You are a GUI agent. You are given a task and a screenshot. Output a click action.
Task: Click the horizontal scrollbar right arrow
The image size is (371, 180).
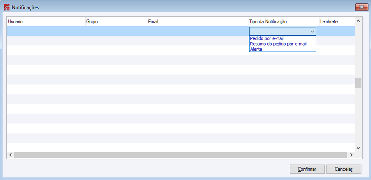pos(351,155)
